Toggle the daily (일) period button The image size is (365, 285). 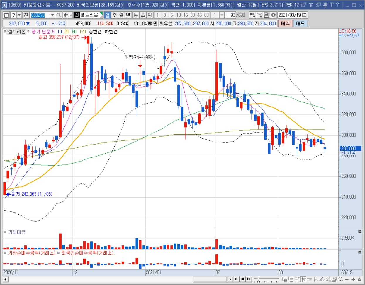[107, 15]
